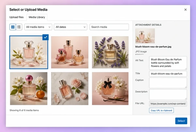196x132 pixels.
Task: Click the 'JPG image' file type text
Action: (x=141, y=52)
